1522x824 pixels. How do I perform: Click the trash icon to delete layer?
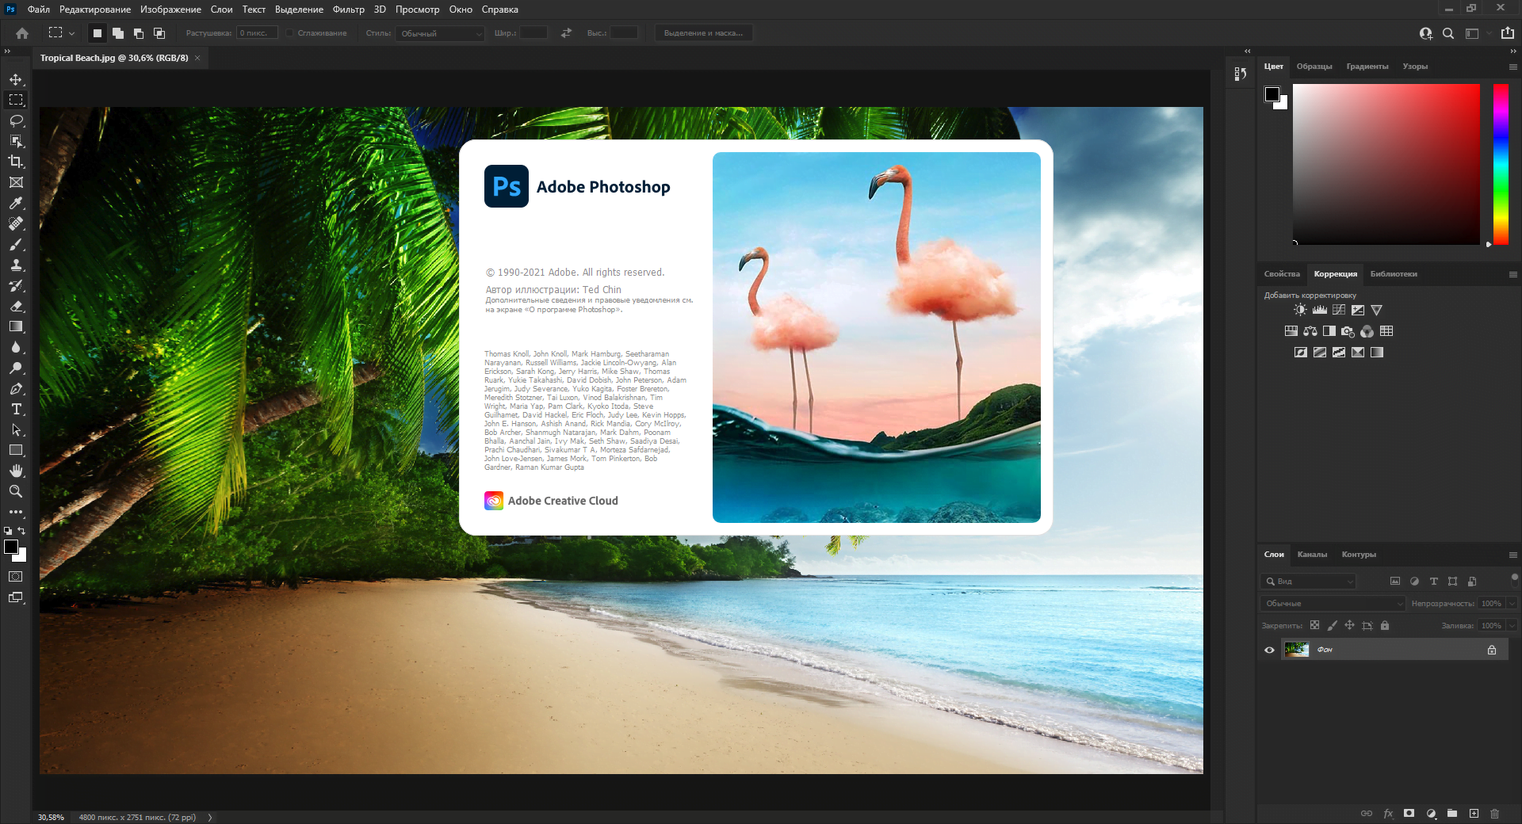pos(1494,814)
